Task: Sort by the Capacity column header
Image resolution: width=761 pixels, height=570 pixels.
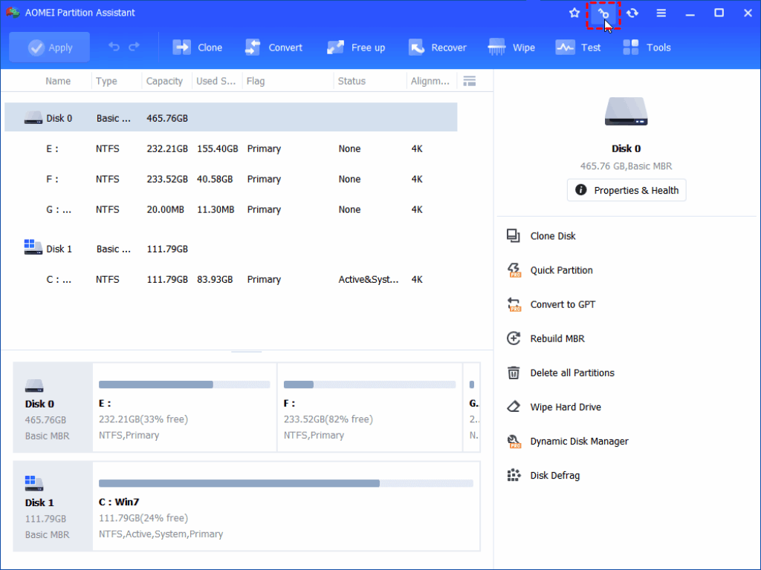Action: (164, 81)
